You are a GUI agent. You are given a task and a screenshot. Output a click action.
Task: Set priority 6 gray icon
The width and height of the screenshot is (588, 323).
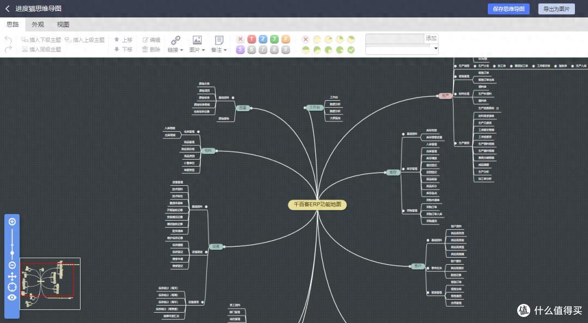[x=252, y=50]
